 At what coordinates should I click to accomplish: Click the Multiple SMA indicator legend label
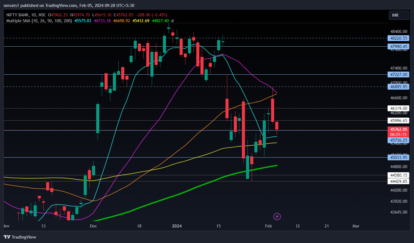(39, 21)
